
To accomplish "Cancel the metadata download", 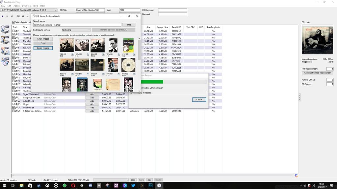I will [199, 99].
